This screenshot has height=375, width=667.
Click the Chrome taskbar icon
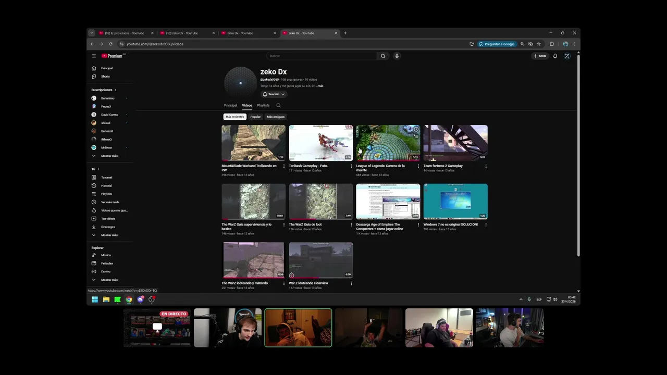[129, 299]
